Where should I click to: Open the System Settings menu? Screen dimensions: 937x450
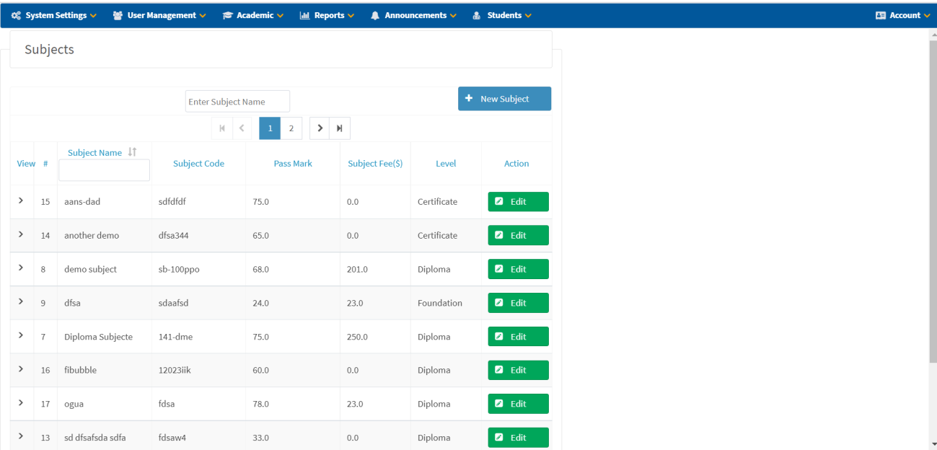54,15
